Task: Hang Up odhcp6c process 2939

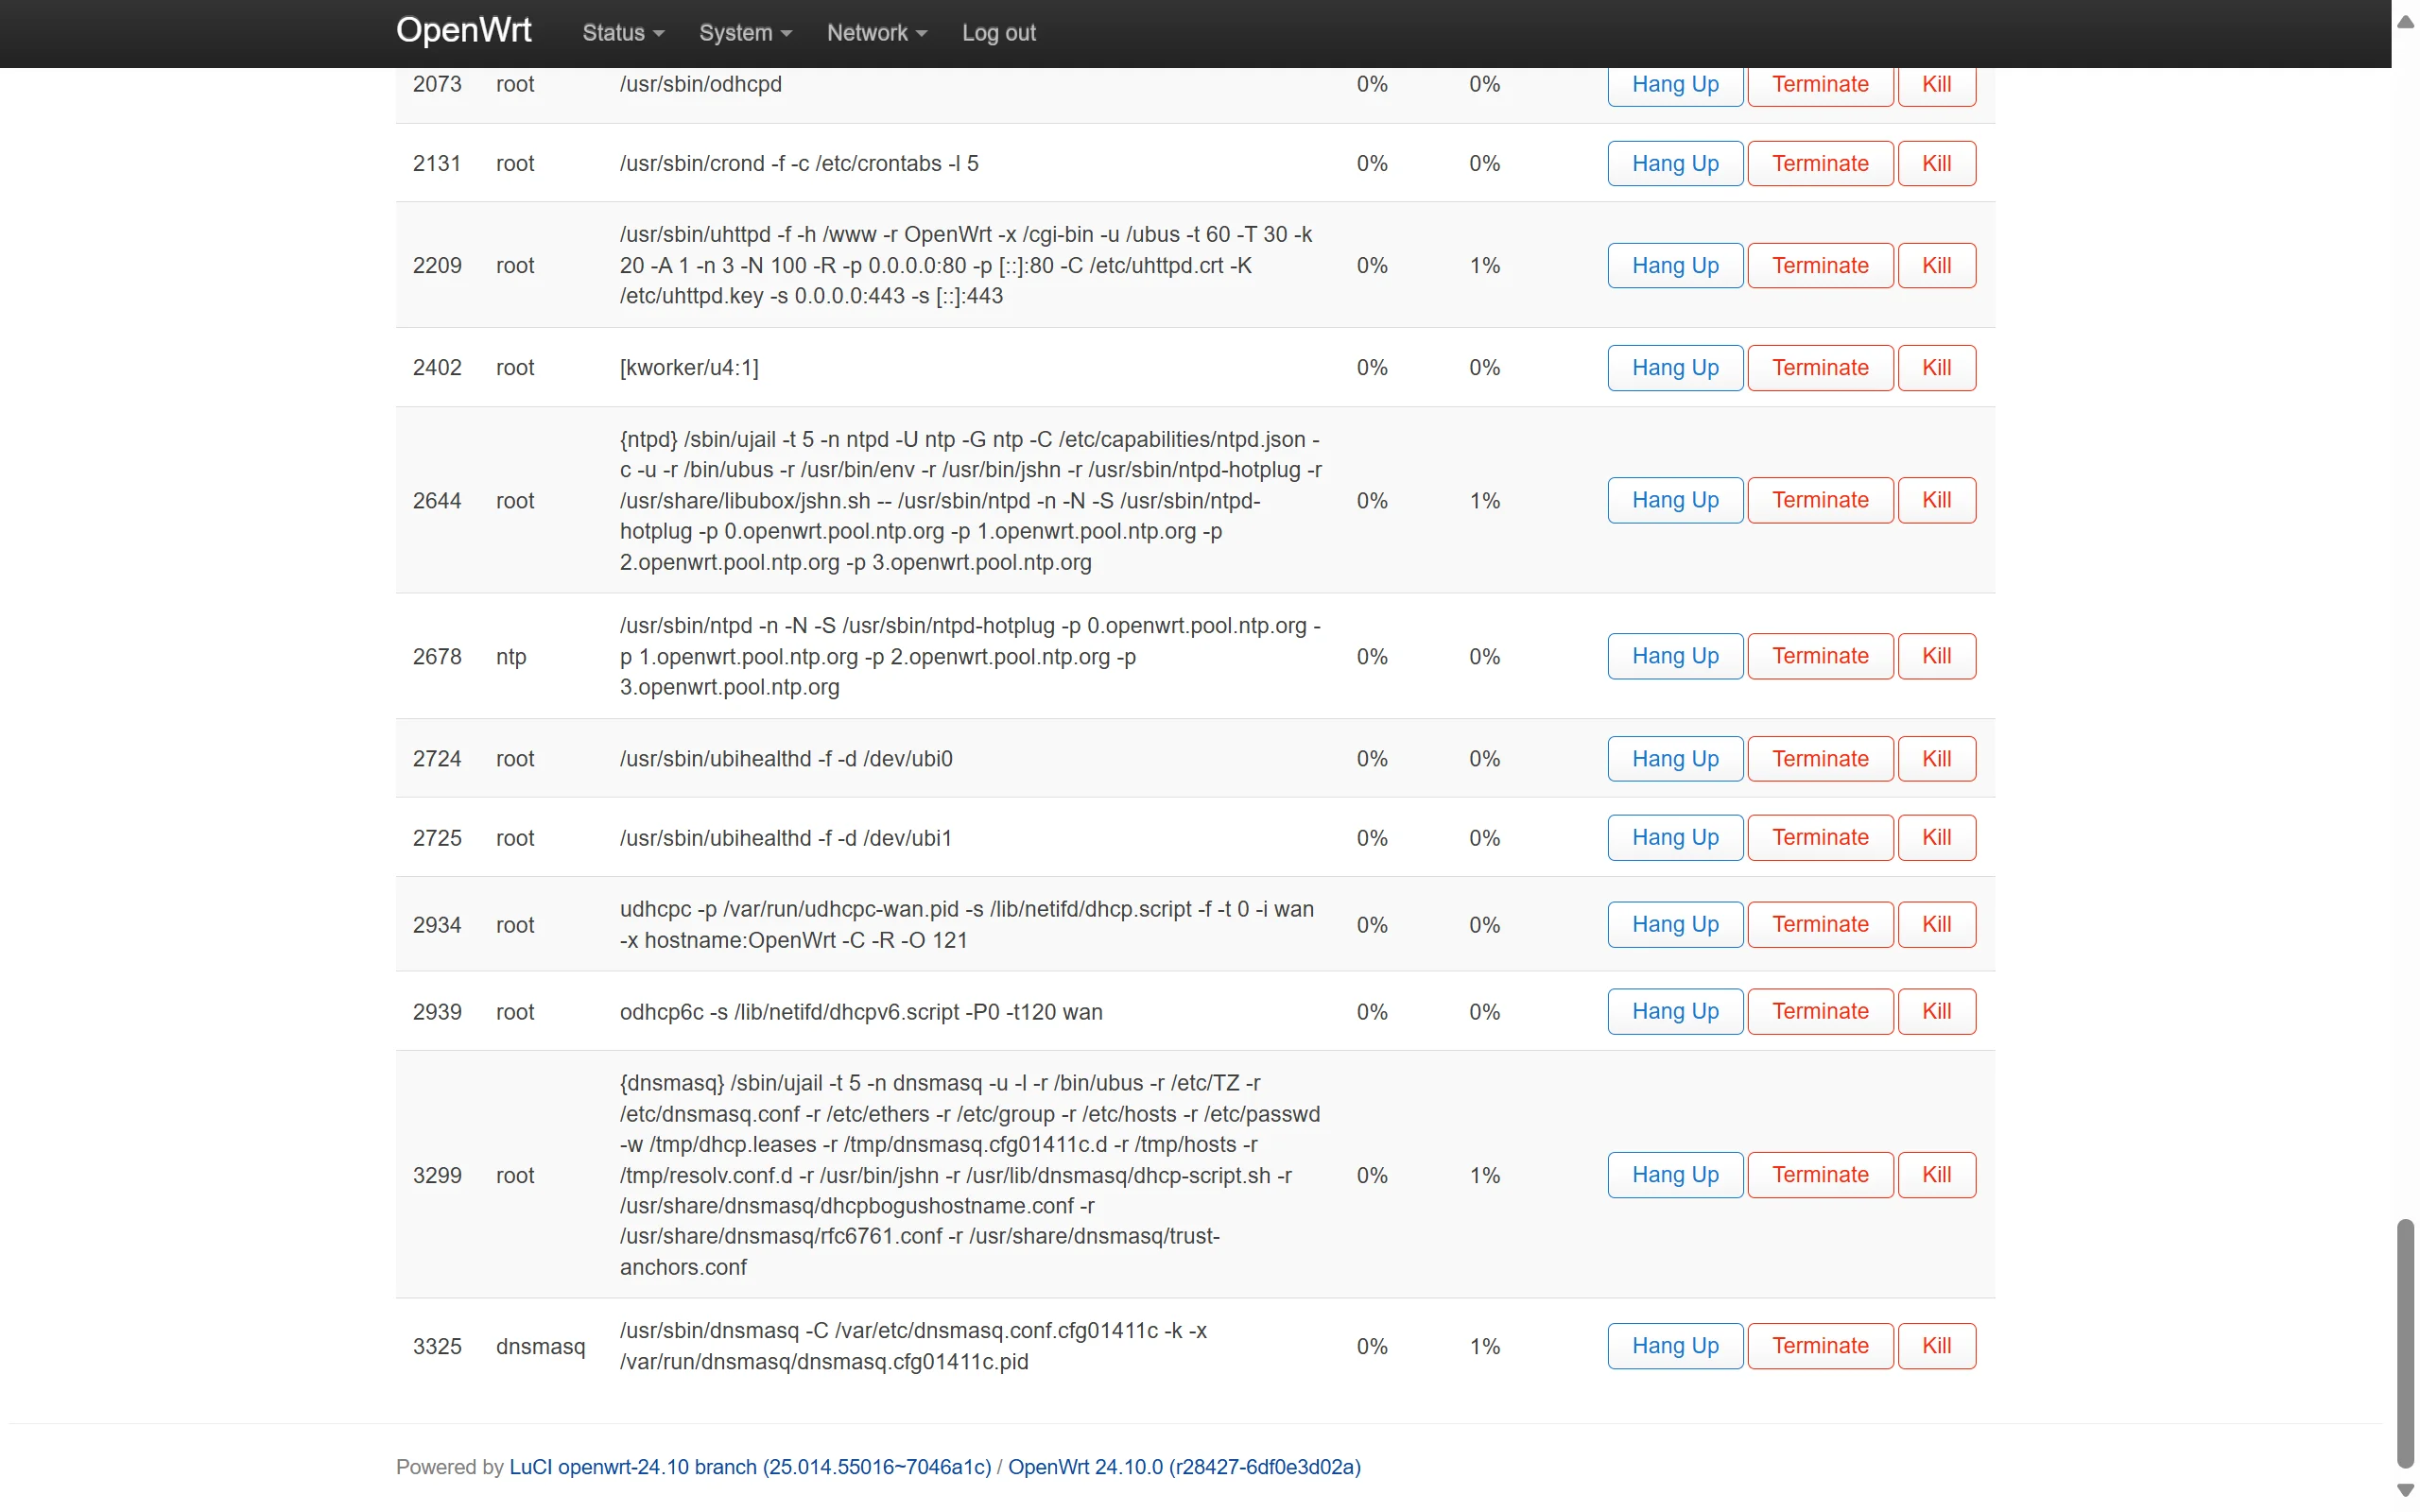Action: pos(1675,1011)
